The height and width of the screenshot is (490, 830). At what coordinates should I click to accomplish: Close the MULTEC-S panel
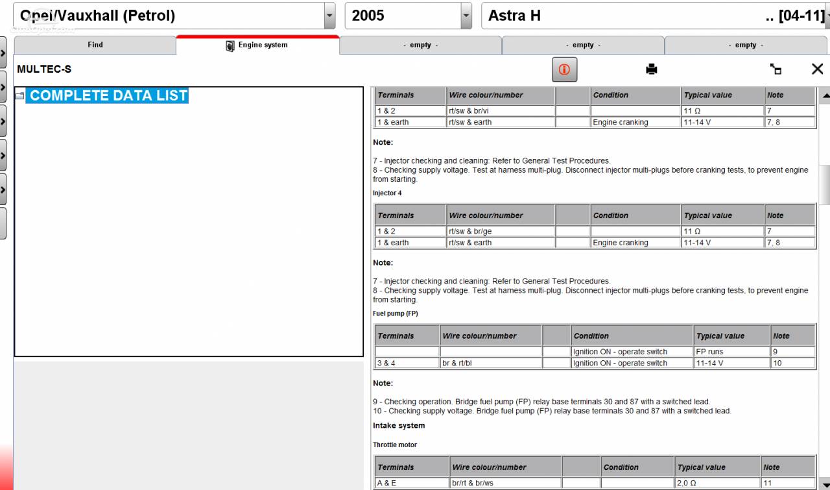coord(817,69)
